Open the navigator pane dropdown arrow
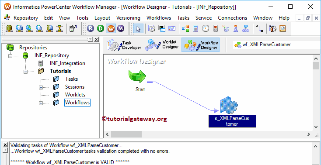This screenshot has width=321, height=165. pos(91,39)
